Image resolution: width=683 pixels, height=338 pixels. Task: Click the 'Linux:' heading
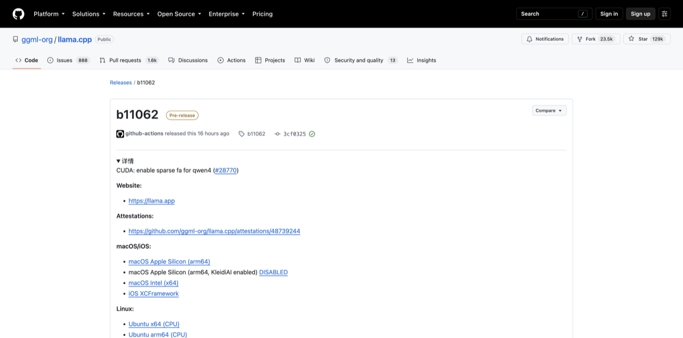125,308
